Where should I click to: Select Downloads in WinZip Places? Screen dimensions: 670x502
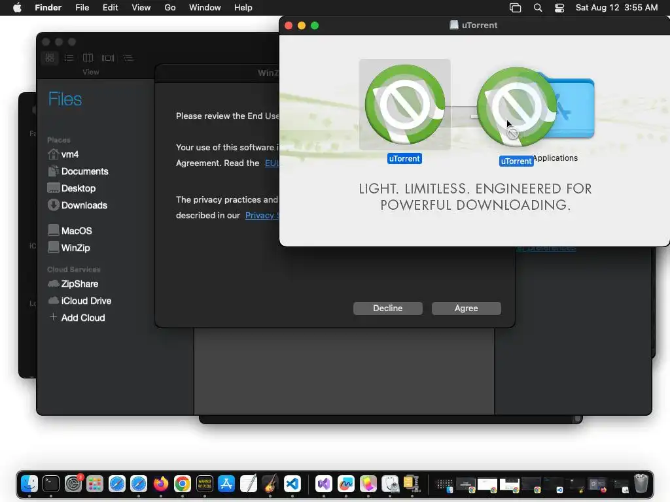[77, 205]
